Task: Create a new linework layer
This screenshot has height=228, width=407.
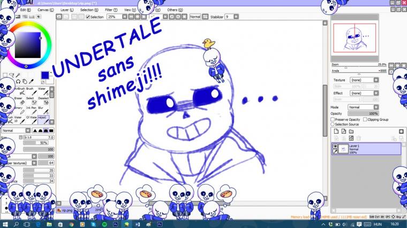Action: [x=344, y=131]
